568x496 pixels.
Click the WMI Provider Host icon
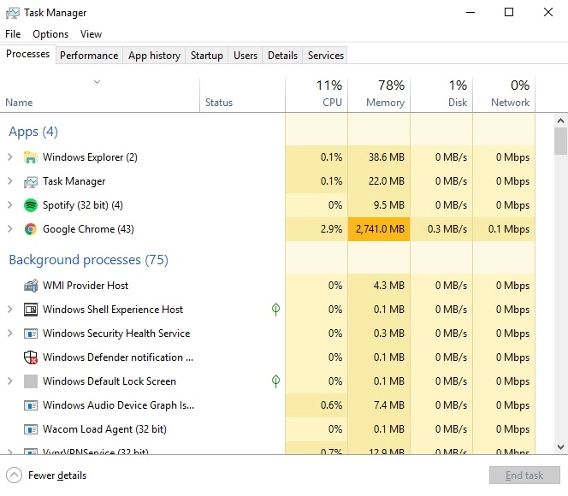31,286
